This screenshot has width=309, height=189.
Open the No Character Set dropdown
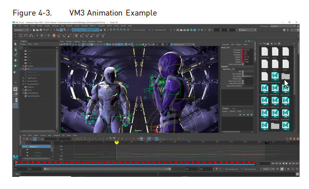pos(231,169)
